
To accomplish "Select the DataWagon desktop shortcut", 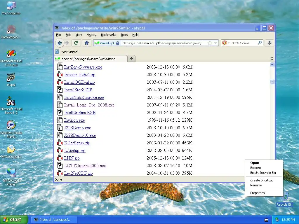I will tap(11, 32).
